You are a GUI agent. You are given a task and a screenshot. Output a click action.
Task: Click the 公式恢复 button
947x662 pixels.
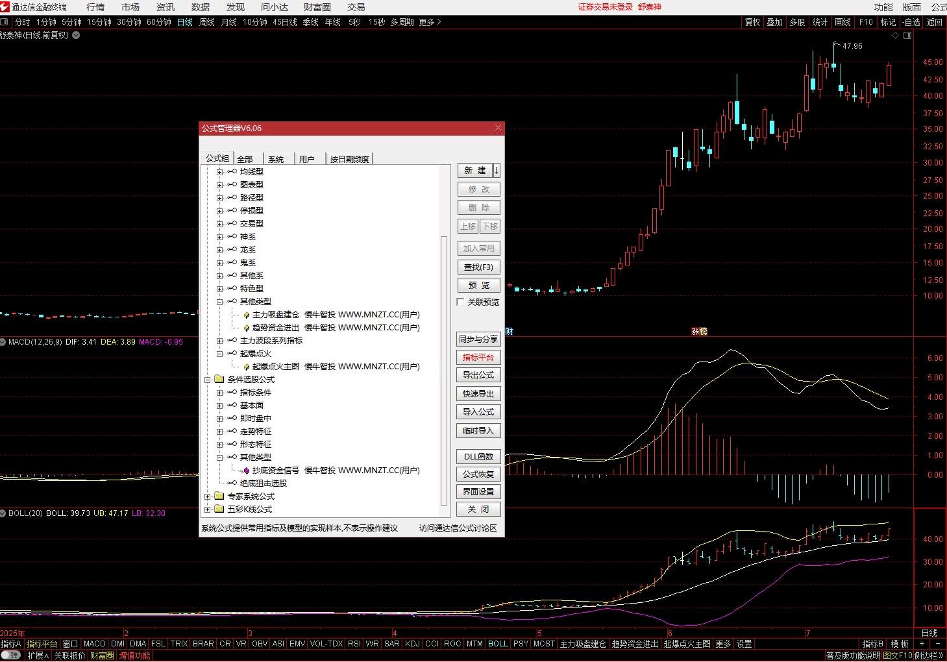coord(478,474)
